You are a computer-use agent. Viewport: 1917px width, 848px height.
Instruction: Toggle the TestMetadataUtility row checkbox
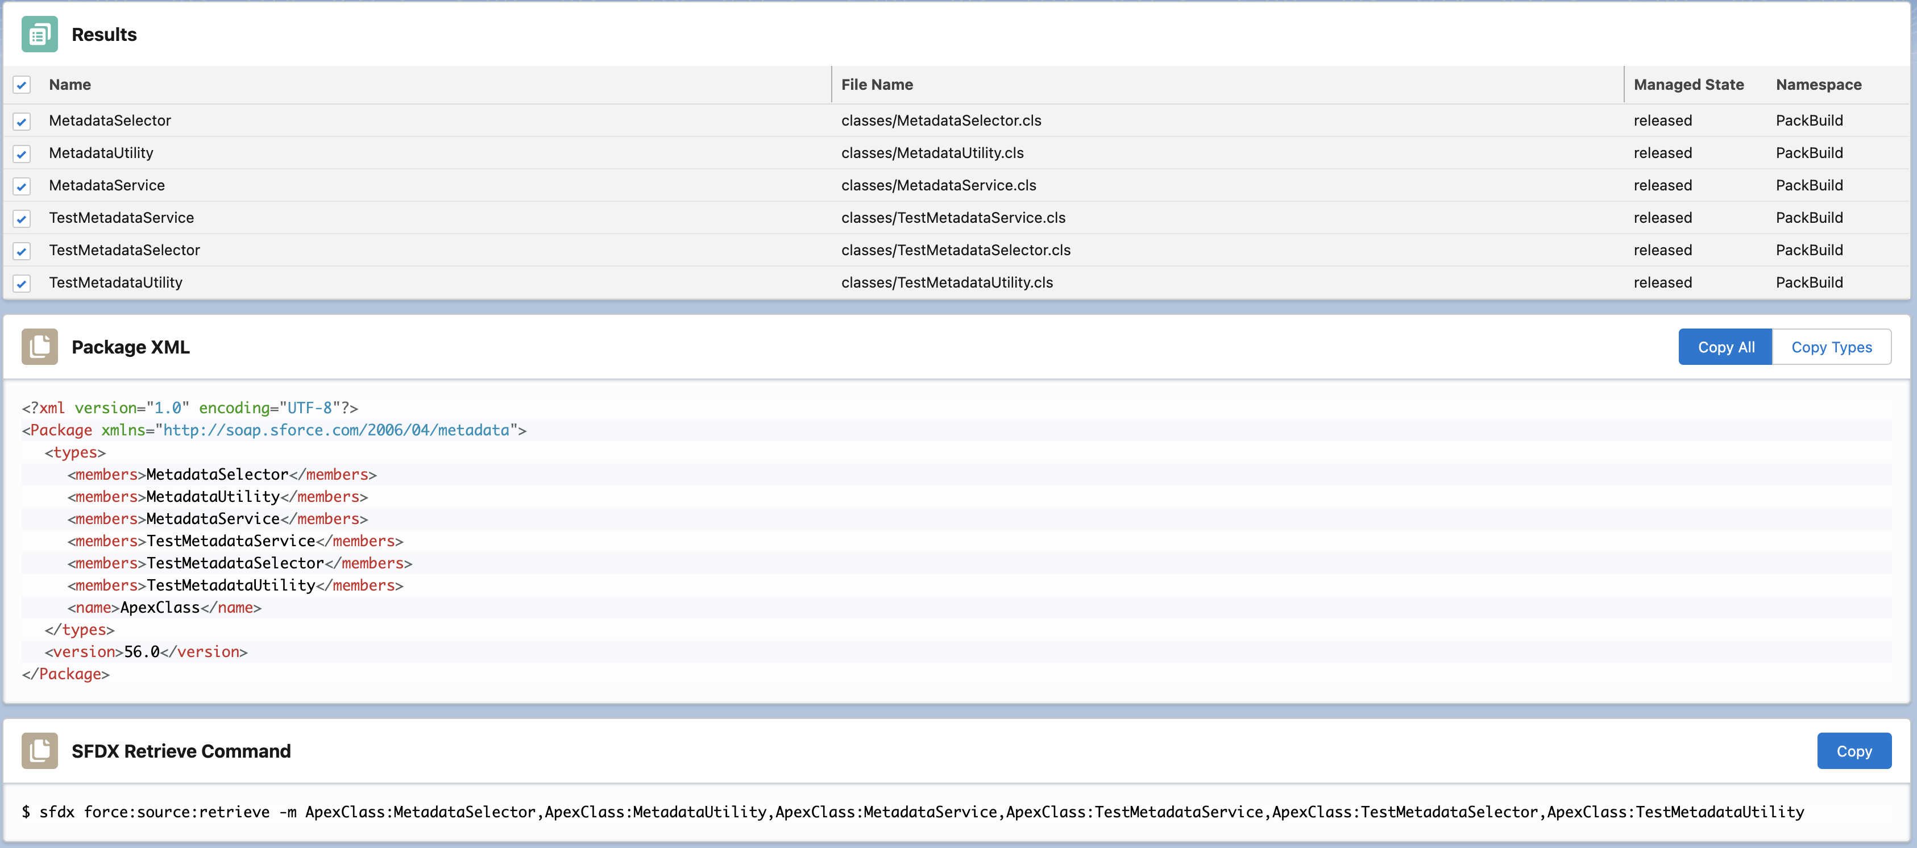pos(22,284)
